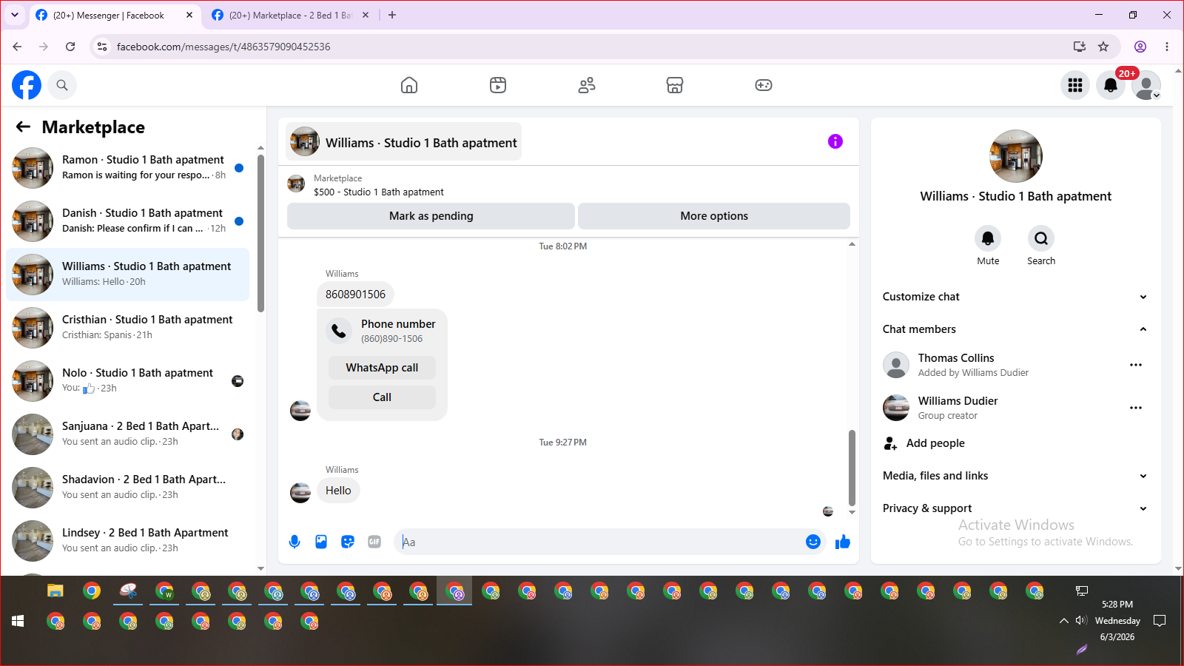1184x666 pixels.
Task: Open the Facebook menu grid
Action: [1075, 85]
